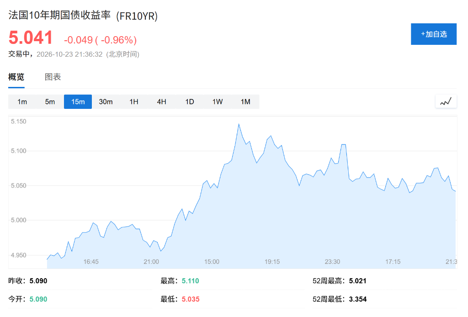Click the 52周最高 value 5.021
Viewport: 468px width, 317px height.
point(357,281)
